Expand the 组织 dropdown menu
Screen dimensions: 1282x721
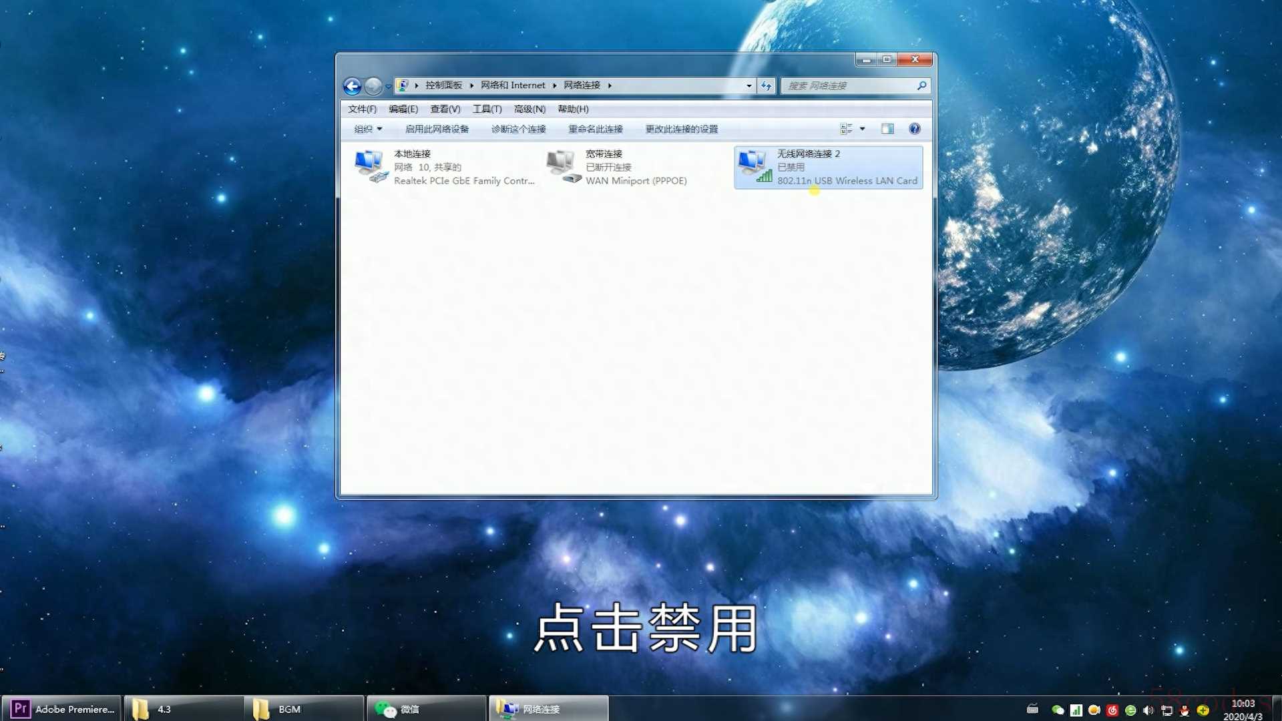click(368, 129)
